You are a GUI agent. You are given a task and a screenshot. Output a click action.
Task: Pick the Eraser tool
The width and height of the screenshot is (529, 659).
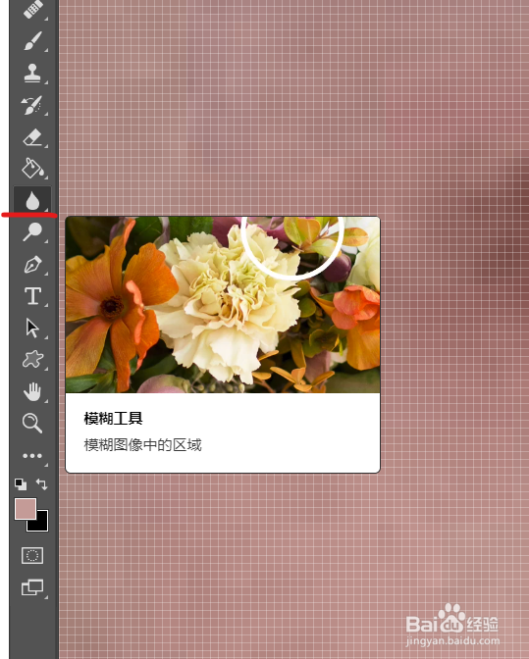pyautogui.click(x=32, y=137)
